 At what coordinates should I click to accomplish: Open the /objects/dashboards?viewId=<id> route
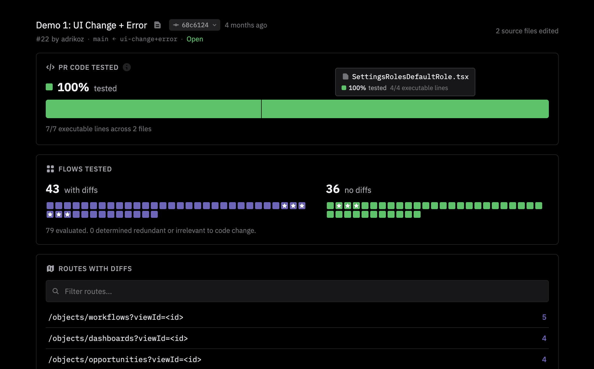(297, 338)
